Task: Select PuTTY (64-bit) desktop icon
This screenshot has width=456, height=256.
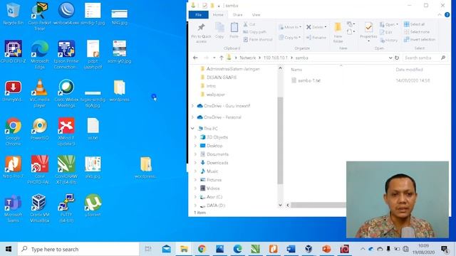Action: (66, 208)
